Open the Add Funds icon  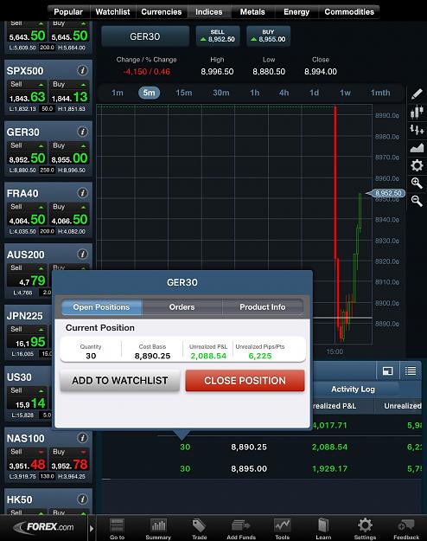click(241, 529)
